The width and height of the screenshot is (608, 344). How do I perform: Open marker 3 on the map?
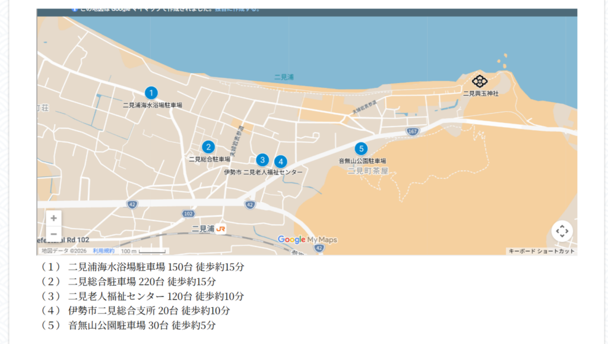pyautogui.click(x=262, y=160)
